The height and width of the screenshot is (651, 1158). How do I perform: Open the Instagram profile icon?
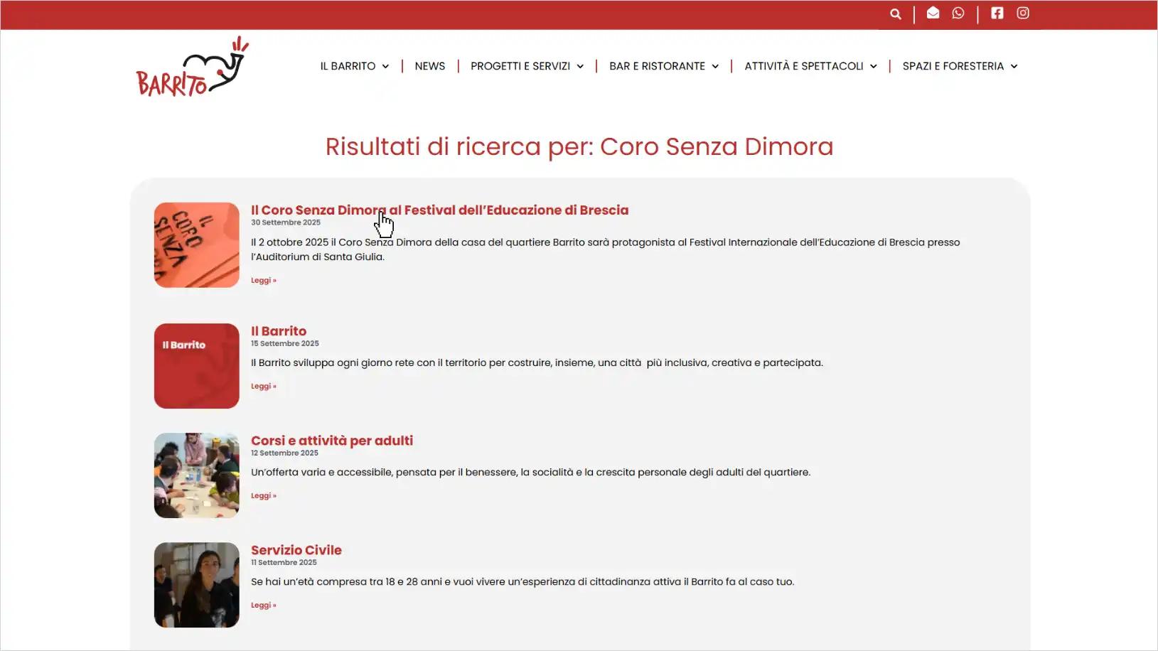tap(1023, 12)
